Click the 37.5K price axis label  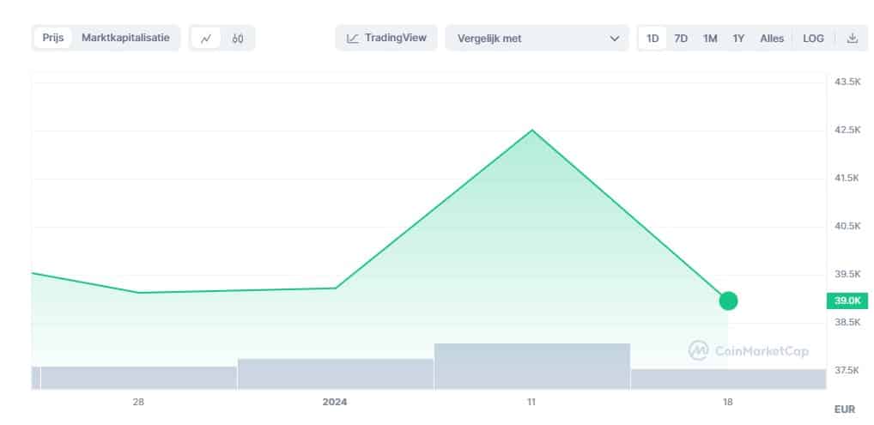(x=847, y=370)
